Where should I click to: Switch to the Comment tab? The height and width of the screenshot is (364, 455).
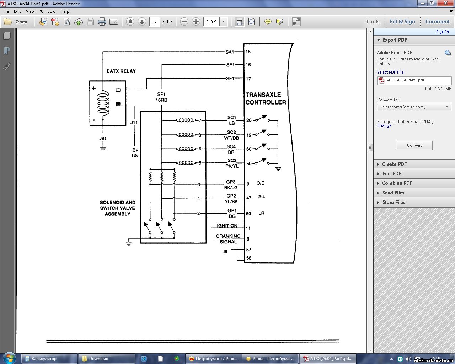pos(438,22)
